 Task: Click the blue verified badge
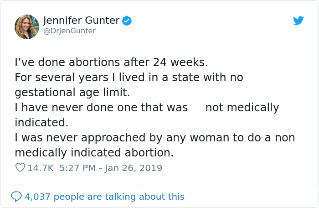tap(128, 21)
